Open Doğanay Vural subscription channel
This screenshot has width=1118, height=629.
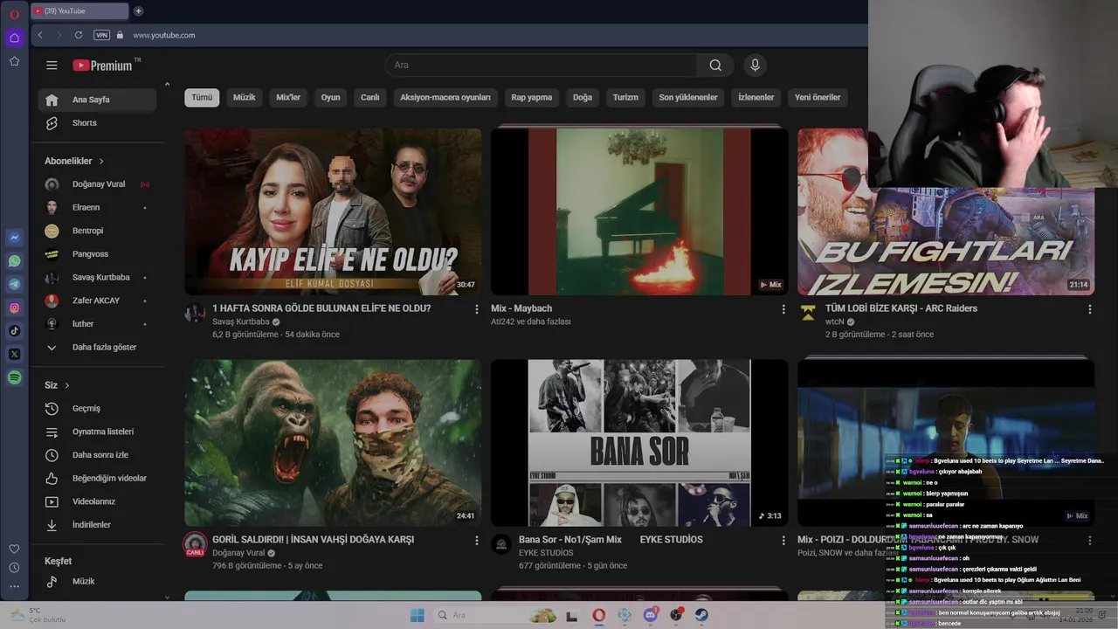point(98,184)
